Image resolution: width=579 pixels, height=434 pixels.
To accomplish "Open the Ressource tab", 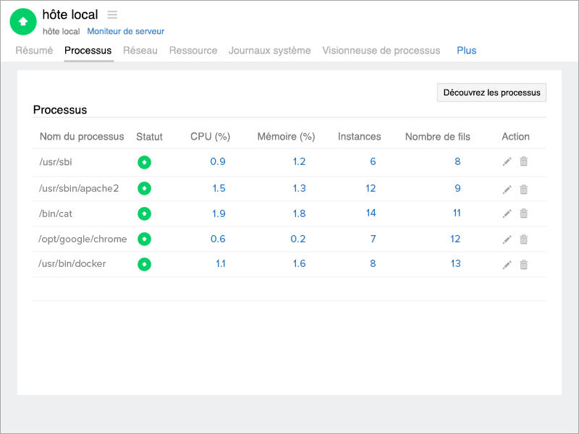I will [193, 51].
